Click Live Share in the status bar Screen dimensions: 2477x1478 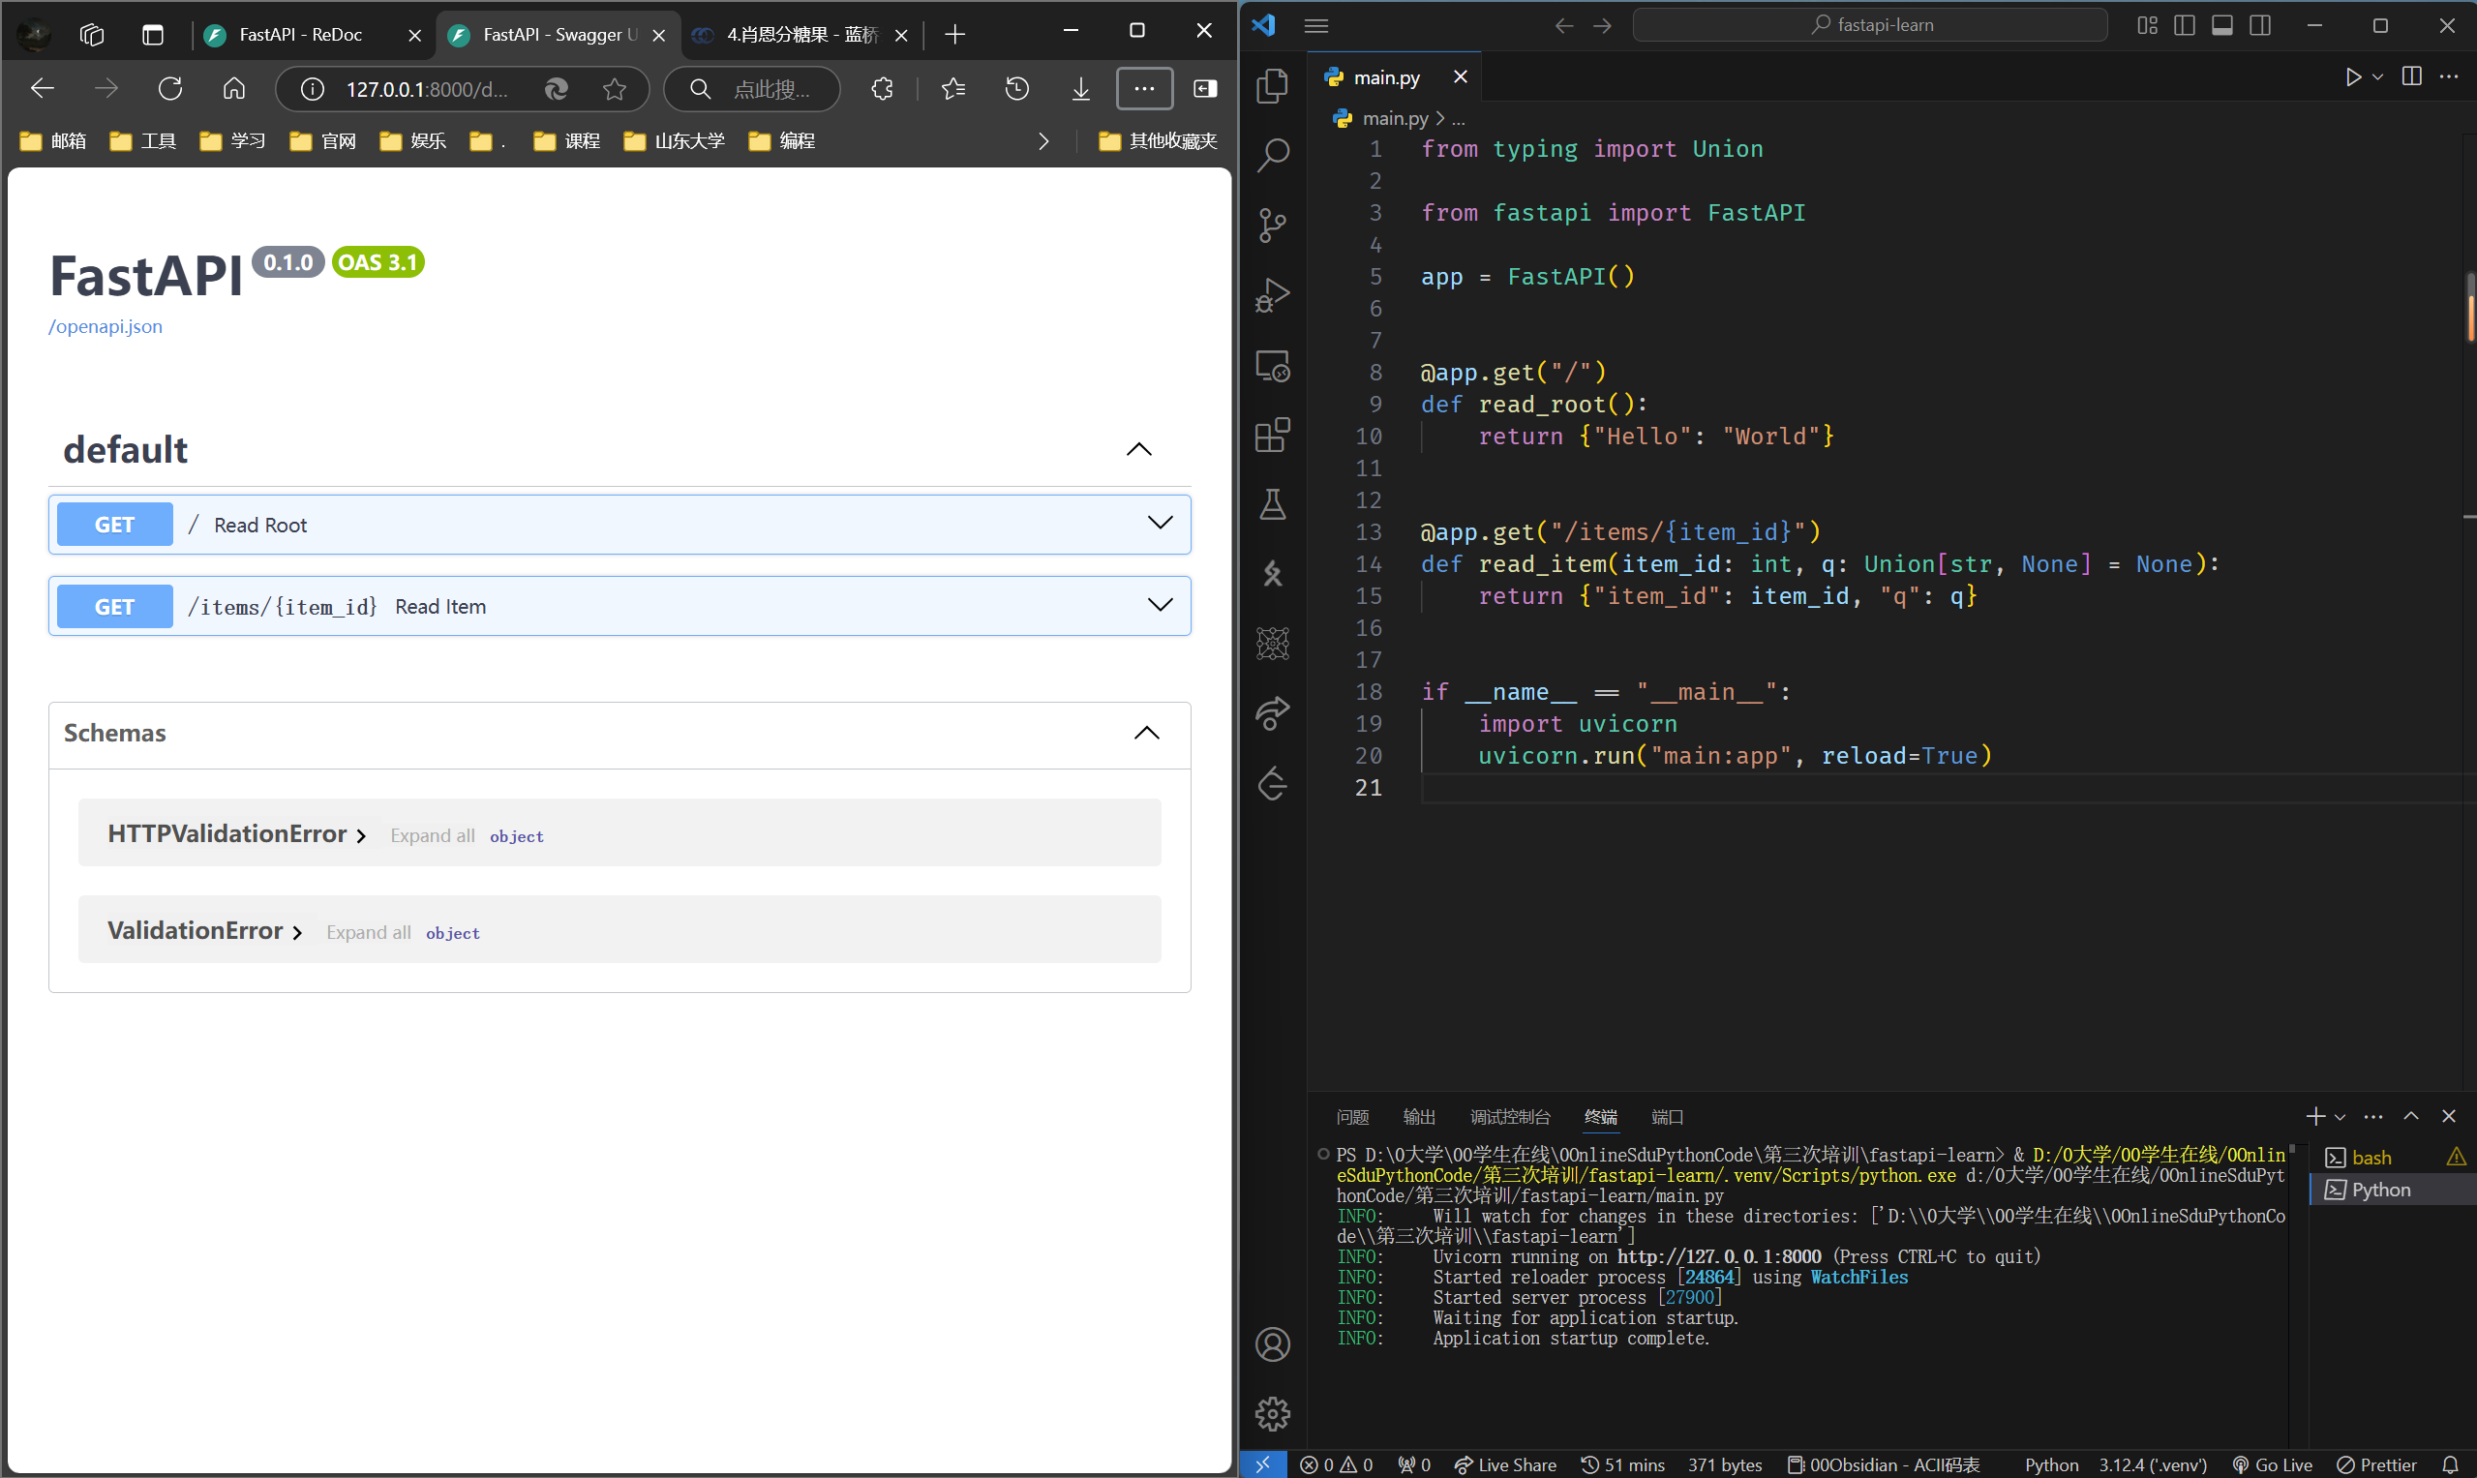pos(1505,1464)
